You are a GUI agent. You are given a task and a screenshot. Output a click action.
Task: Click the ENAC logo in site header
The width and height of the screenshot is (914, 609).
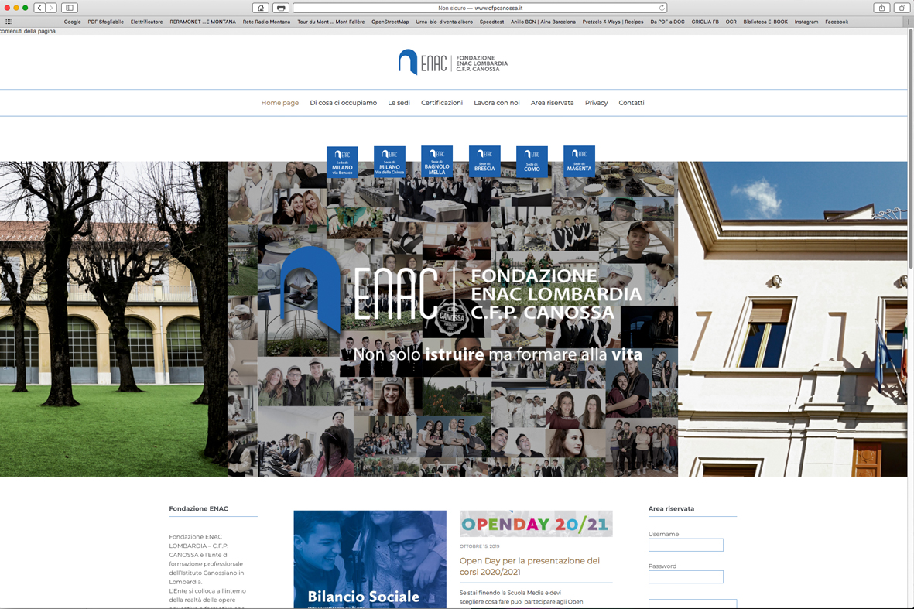(x=453, y=62)
